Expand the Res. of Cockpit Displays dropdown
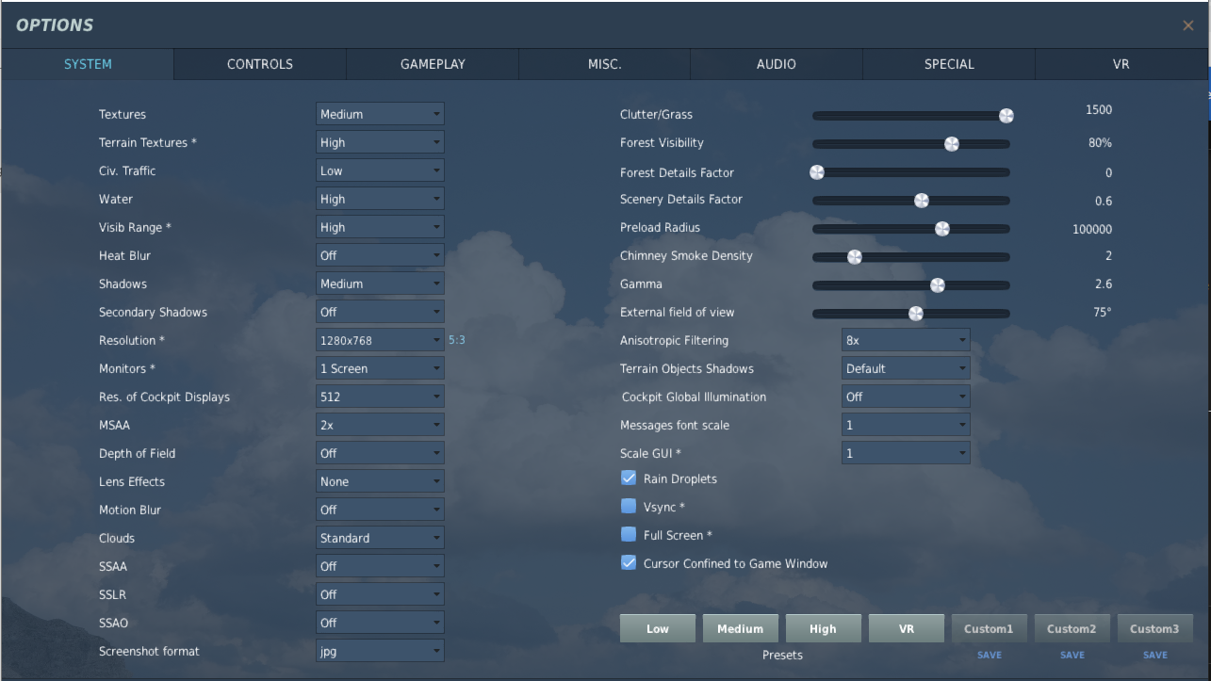1211x681 pixels. 380,397
